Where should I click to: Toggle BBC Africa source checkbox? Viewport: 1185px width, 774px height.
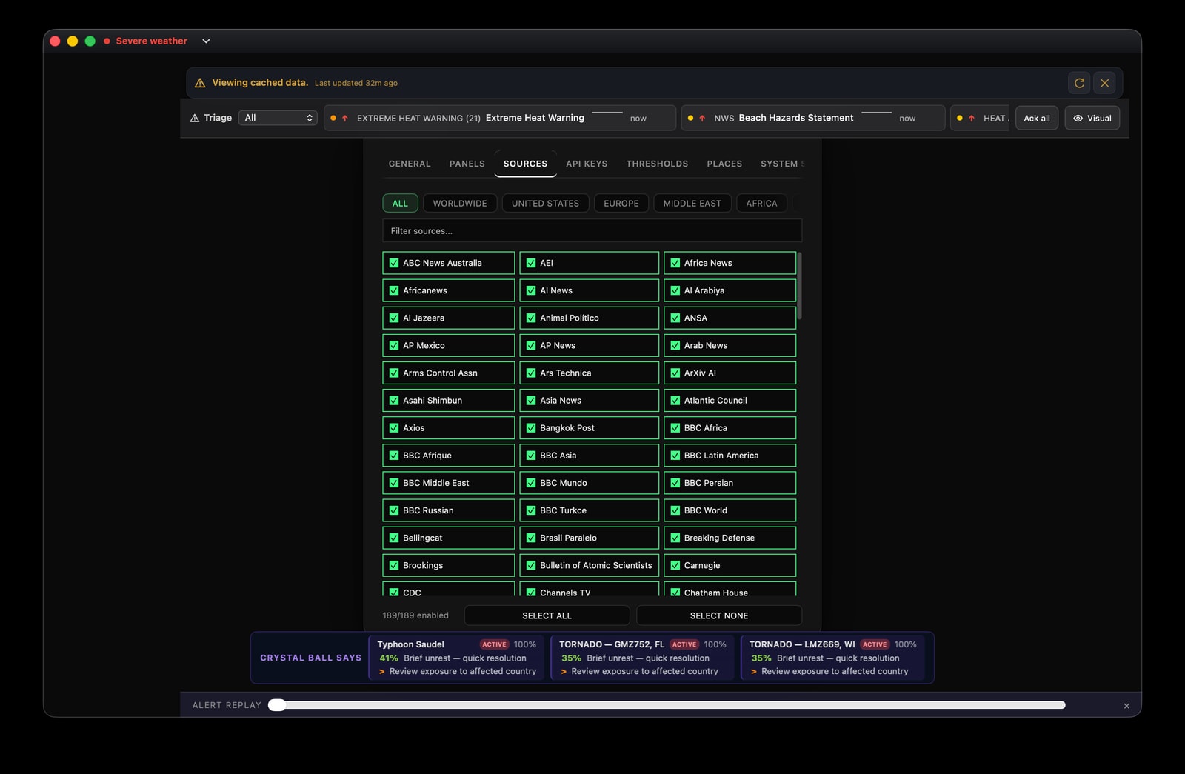(x=675, y=427)
